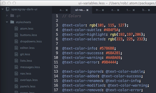
Task: Collapse the spacegray-dark-ui project root
Action: pos(3,9)
